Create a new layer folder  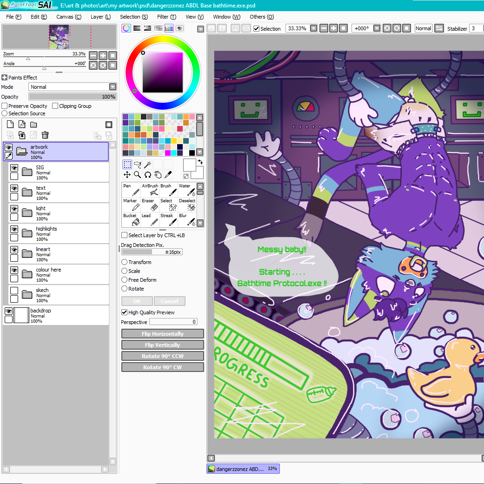click(33, 125)
